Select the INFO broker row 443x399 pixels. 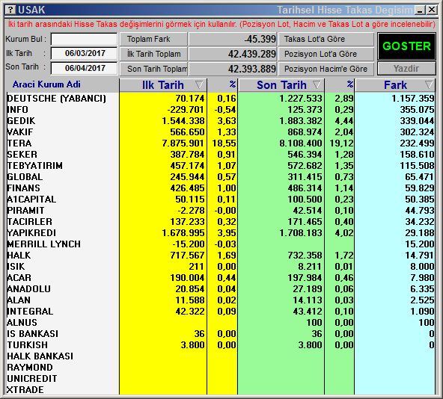tap(220, 110)
